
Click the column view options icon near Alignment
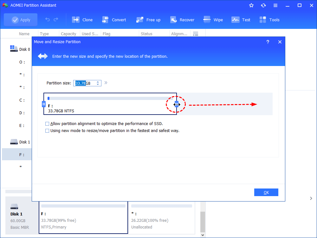(x=195, y=33)
